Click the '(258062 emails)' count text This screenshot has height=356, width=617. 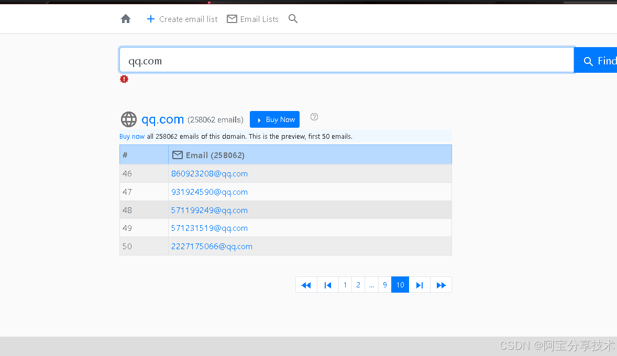(215, 119)
